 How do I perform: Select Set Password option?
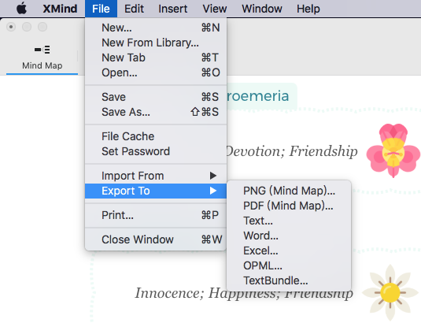pos(156,151)
